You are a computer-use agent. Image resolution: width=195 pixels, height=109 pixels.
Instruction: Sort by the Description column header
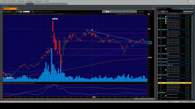(173, 13)
